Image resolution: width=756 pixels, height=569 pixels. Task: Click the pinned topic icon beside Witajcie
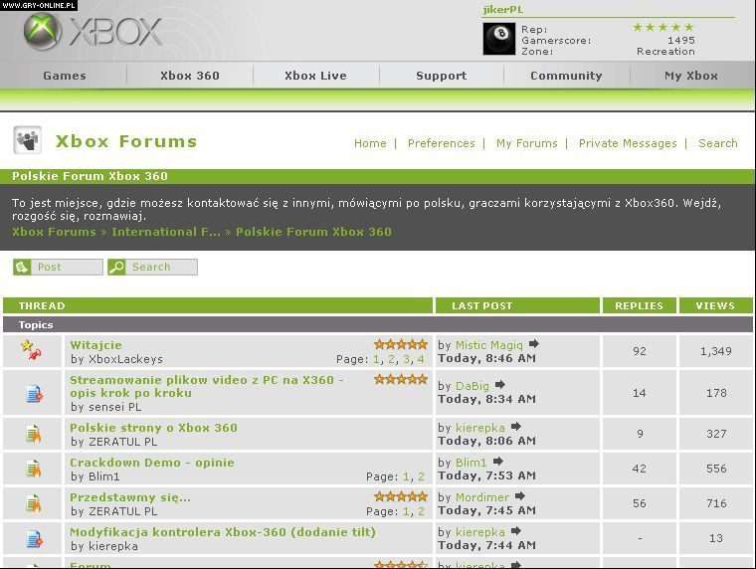point(33,351)
